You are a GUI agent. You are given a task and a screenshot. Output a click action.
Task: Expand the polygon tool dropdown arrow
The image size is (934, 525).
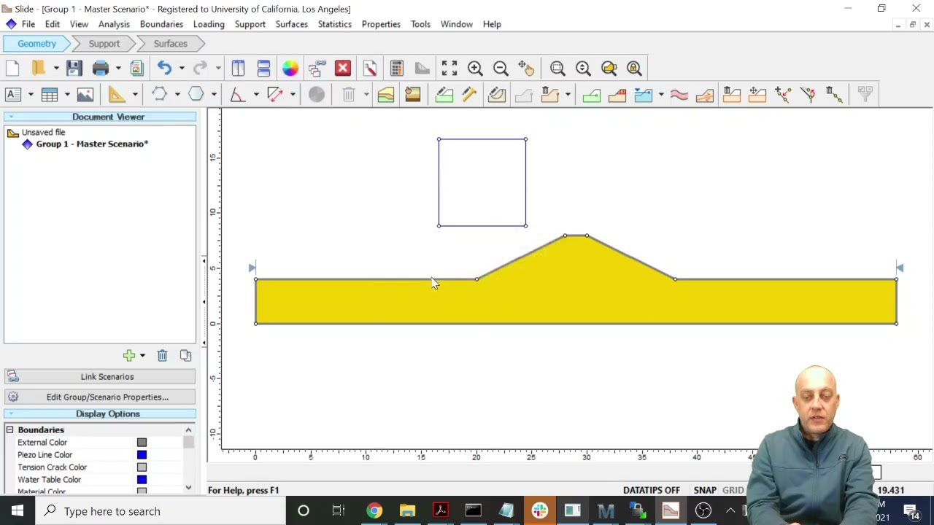(x=214, y=94)
